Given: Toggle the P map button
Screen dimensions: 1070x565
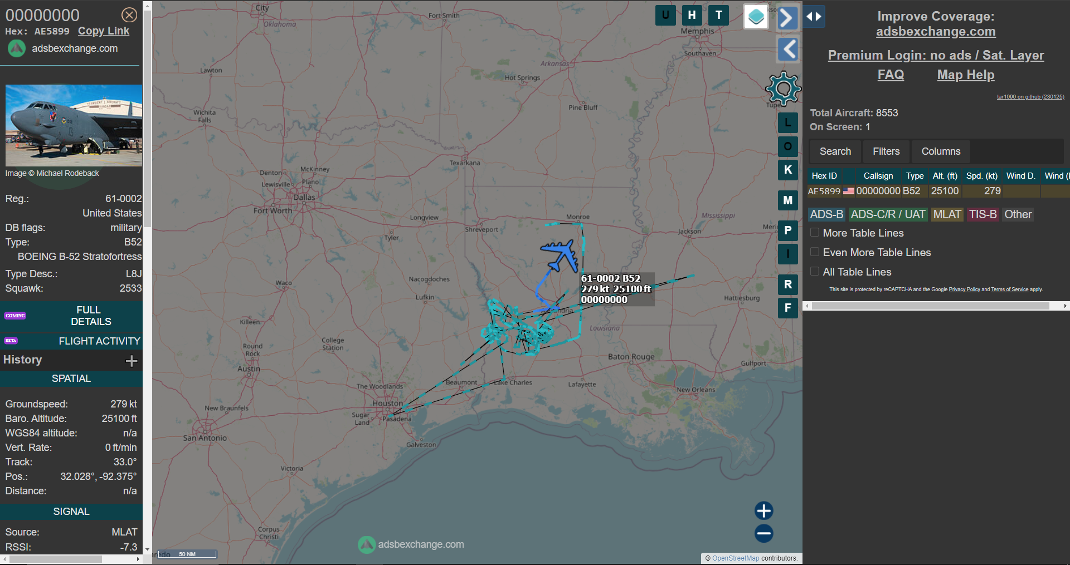Looking at the screenshot, I should (788, 230).
